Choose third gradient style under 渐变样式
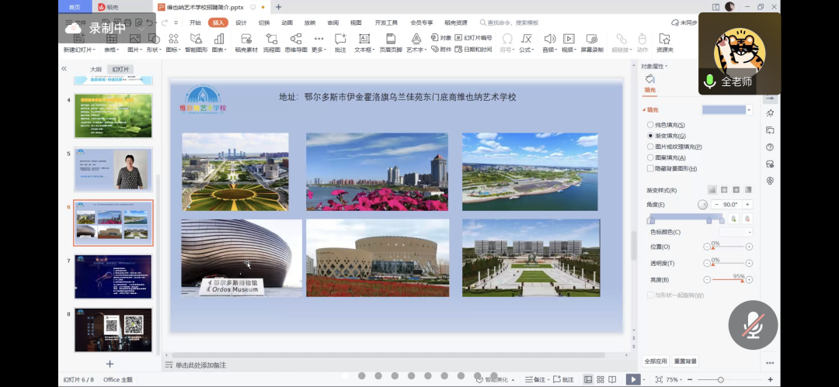 point(736,190)
